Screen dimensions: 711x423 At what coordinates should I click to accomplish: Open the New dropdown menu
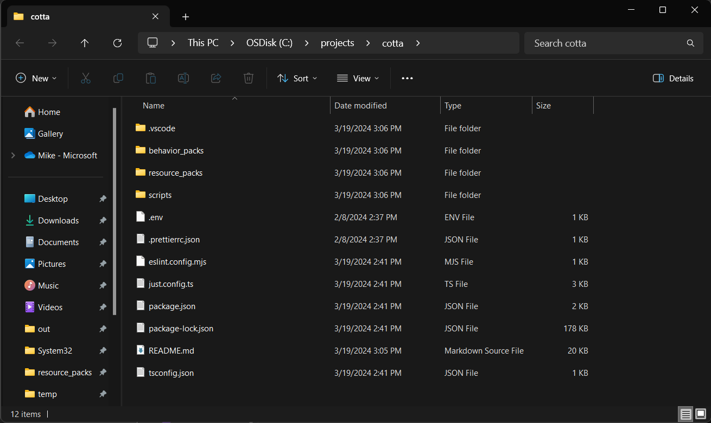click(36, 78)
